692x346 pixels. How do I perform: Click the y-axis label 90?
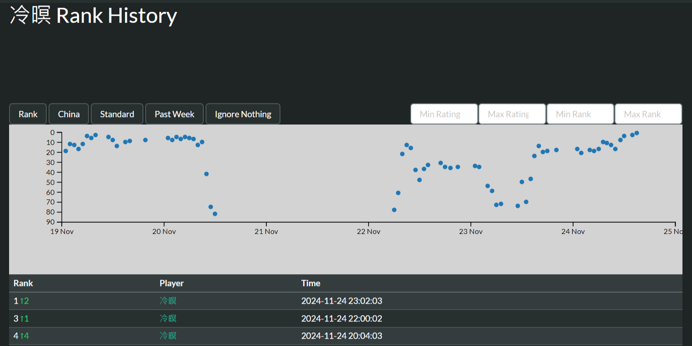50,222
